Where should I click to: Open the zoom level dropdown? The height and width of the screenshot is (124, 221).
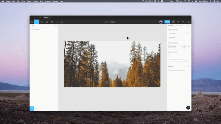(x=183, y=22)
